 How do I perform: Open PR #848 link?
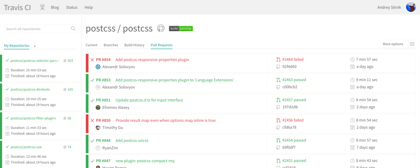pyautogui.click(x=103, y=141)
